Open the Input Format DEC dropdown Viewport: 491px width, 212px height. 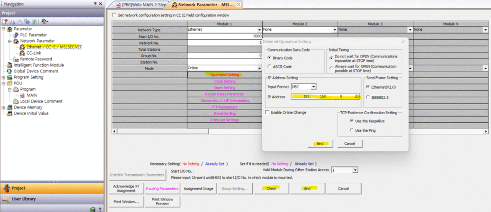point(313,87)
